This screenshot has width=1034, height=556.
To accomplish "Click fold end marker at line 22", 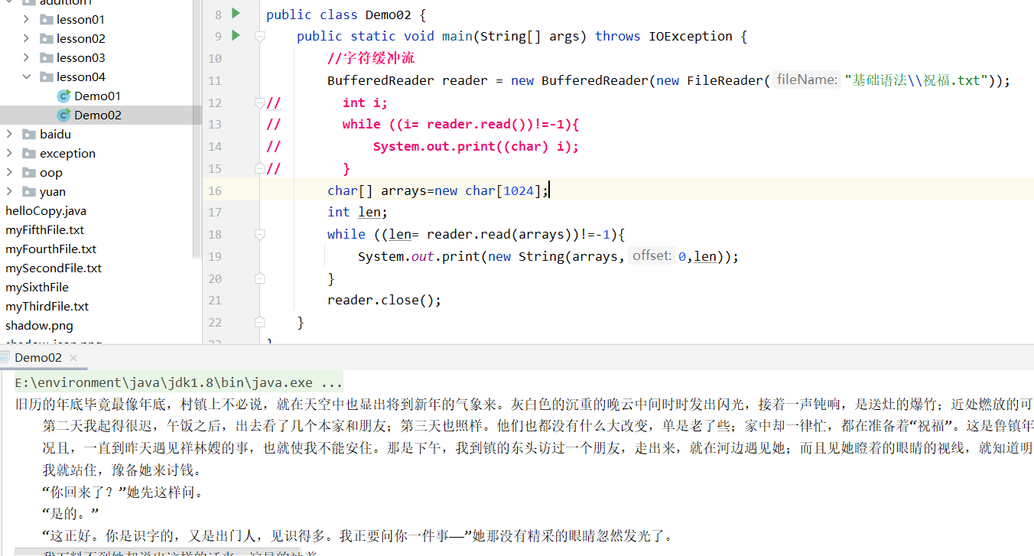I will pos(260,322).
